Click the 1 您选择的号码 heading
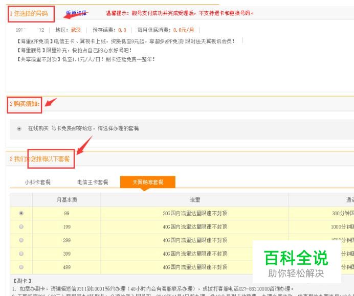 (29, 13)
